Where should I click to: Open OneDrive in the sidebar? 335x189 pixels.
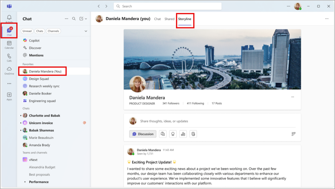pyautogui.click(x=9, y=71)
